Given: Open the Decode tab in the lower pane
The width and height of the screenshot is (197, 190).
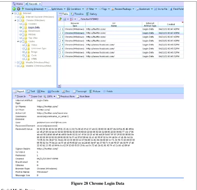Looking at the screenshot, I should (54, 91).
